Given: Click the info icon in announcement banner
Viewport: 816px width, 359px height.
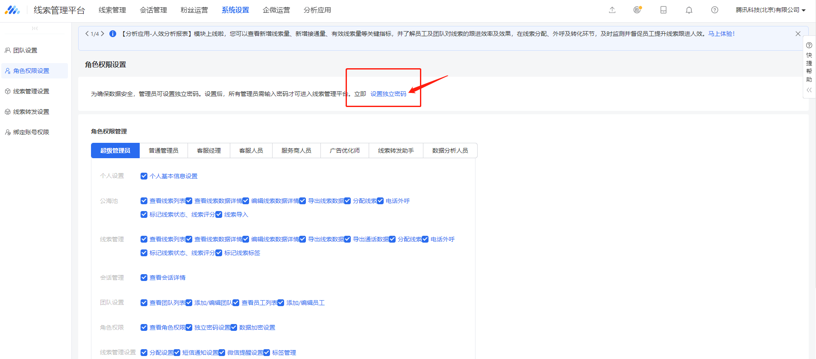Looking at the screenshot, I should (x=113, y=34).
